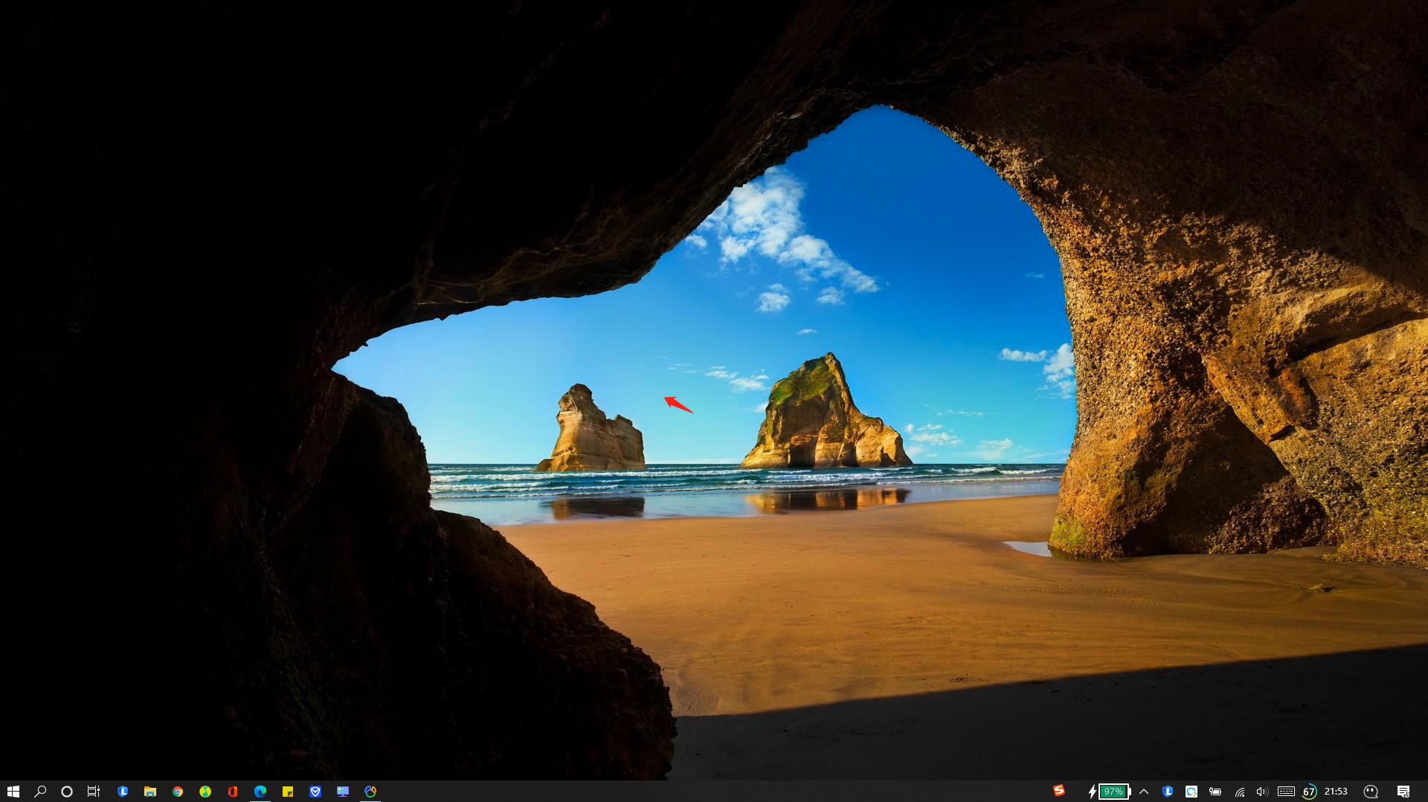1428x802 pixels.
Task: Switch to Microsoft Edge window
Action: [260, 792]
